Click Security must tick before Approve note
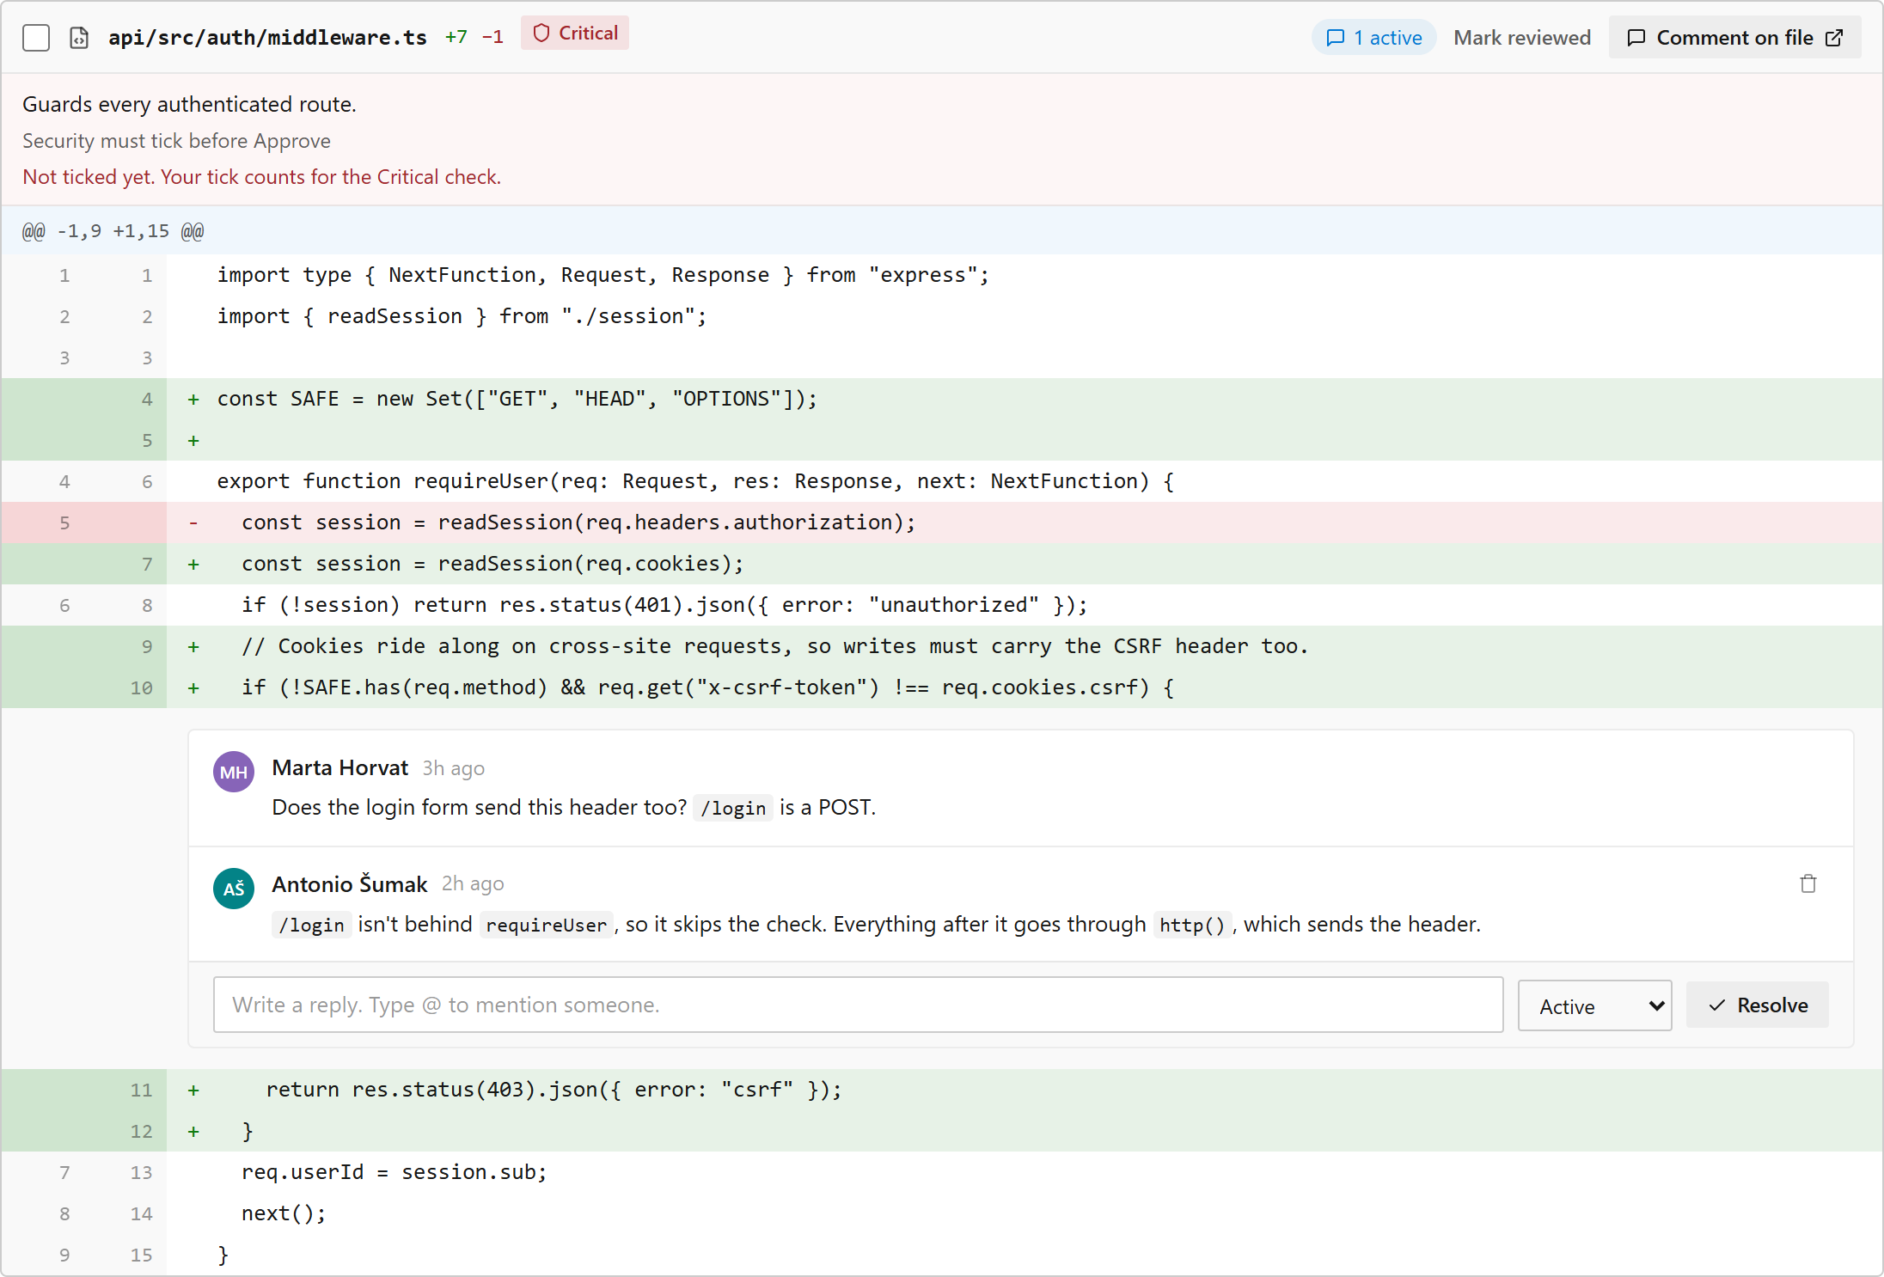Image resolution: width=1884 pixels, height=1277 pixels. tap(176, 141)
